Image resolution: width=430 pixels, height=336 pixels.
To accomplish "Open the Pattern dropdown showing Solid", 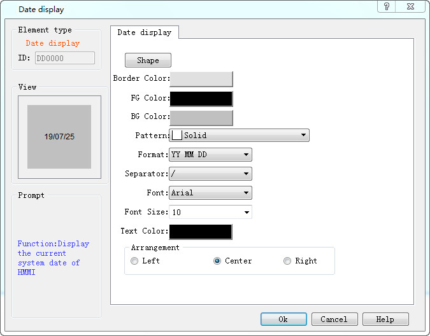I will pyautogui.click(x=239, y=136).
